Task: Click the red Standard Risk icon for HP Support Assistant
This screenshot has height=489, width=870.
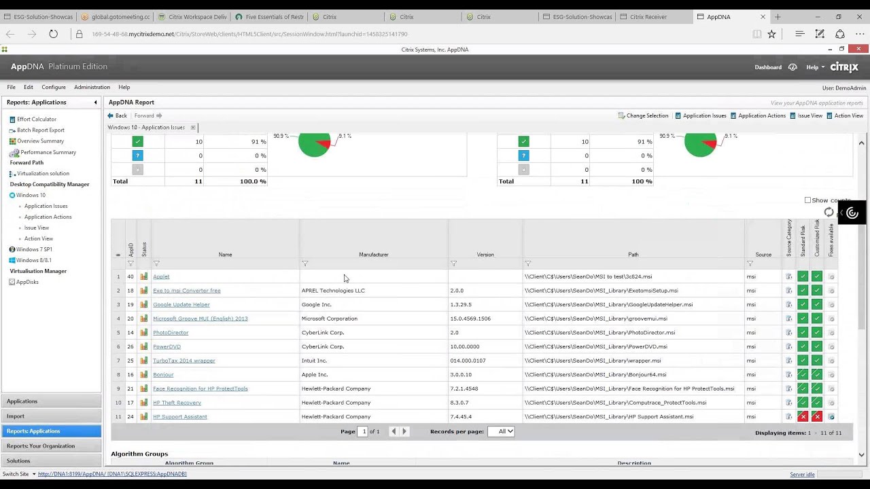Action: (x=803, y=416)
